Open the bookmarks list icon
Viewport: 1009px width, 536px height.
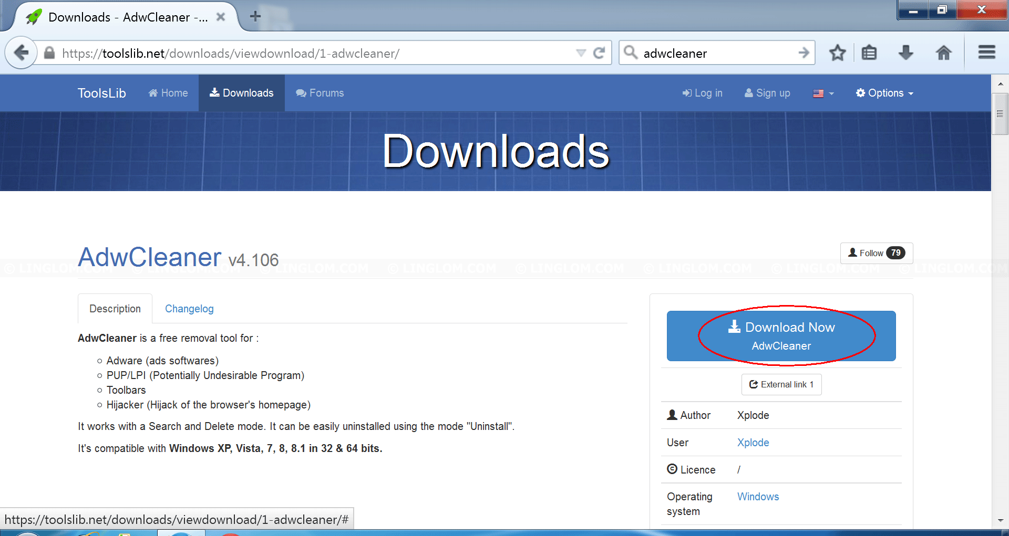pyautogui.click(x=869, y=52)
